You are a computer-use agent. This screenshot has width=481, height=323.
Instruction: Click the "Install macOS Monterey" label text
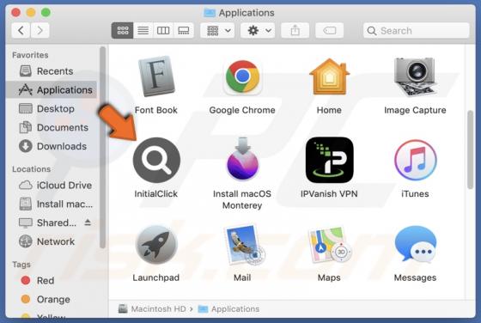(242, 199)
